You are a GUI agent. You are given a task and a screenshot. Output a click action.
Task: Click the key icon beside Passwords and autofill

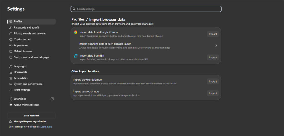coord(11,27)
